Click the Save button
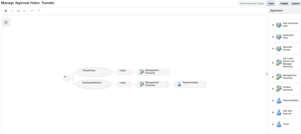The image size is (301, 134). (x=271, y=4)
